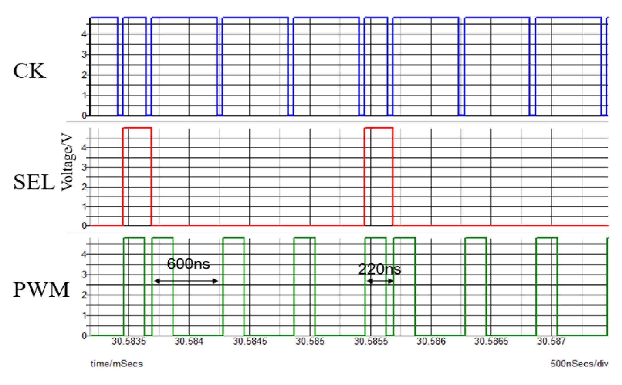622x385 pixels.
Task: Select the 600ns annotation text
Action: [188, 264]
